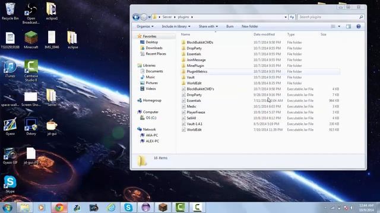Screen dimensions: 380x213
Task: Select Desktop in navigation pane
Action: [152, 42]
